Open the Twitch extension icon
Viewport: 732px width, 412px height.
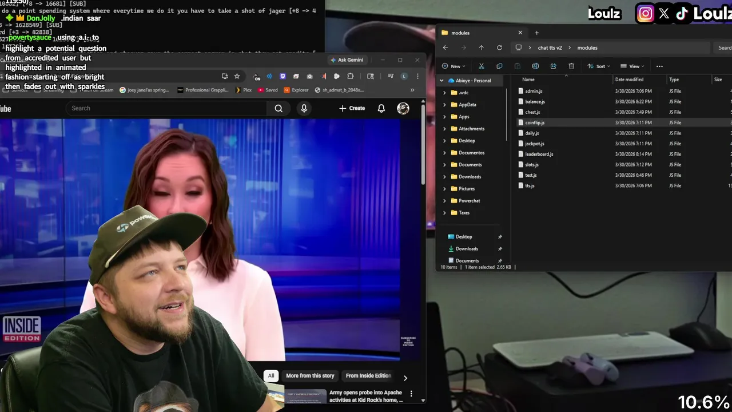point(283,76)
